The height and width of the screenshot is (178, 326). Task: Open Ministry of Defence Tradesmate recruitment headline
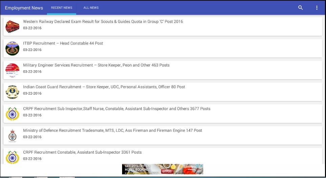pos(112,130)
